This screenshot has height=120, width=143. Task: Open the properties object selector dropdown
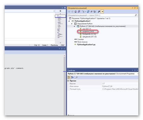pyautogui.click(x=138, y=74)
